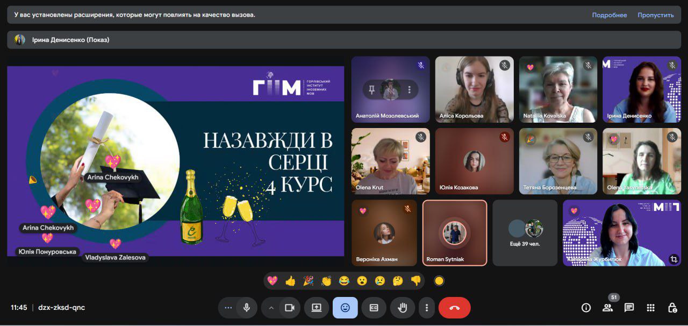The height and width of the screenshot is (326, 688).
Task: Open the activities grid icon
Action: pyautogui.click(x=650, y=308)
